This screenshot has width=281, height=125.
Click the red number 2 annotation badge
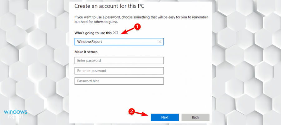point(132,111)
